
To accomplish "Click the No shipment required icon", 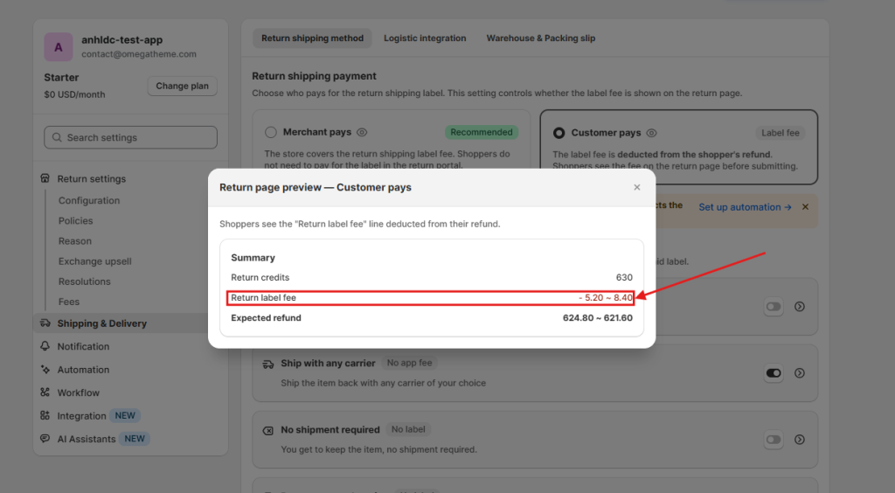I will click(x=267, y=430).
